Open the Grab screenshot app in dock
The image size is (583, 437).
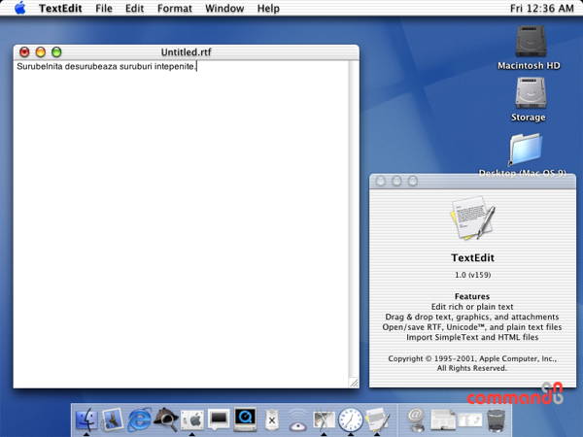(x=324, y=420)
